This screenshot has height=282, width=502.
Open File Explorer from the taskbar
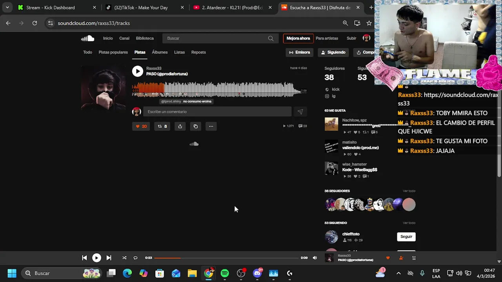tap(192, 273)
